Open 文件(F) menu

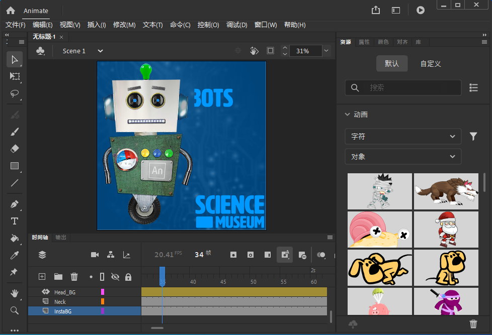16,25
